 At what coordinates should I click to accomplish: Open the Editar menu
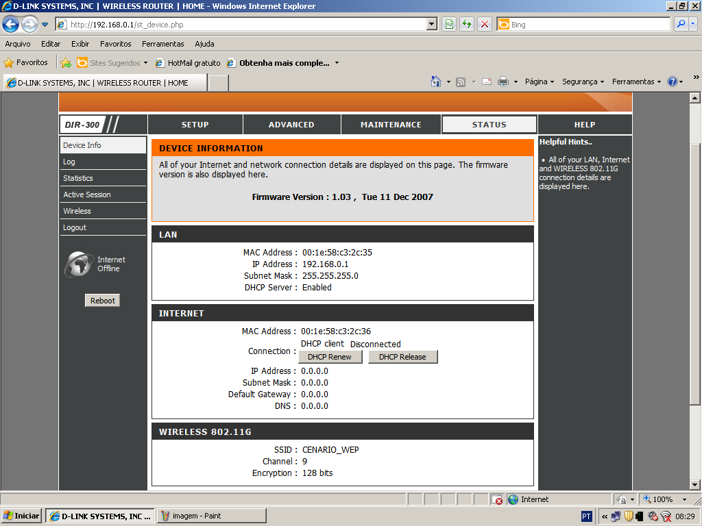pos(51,44)
